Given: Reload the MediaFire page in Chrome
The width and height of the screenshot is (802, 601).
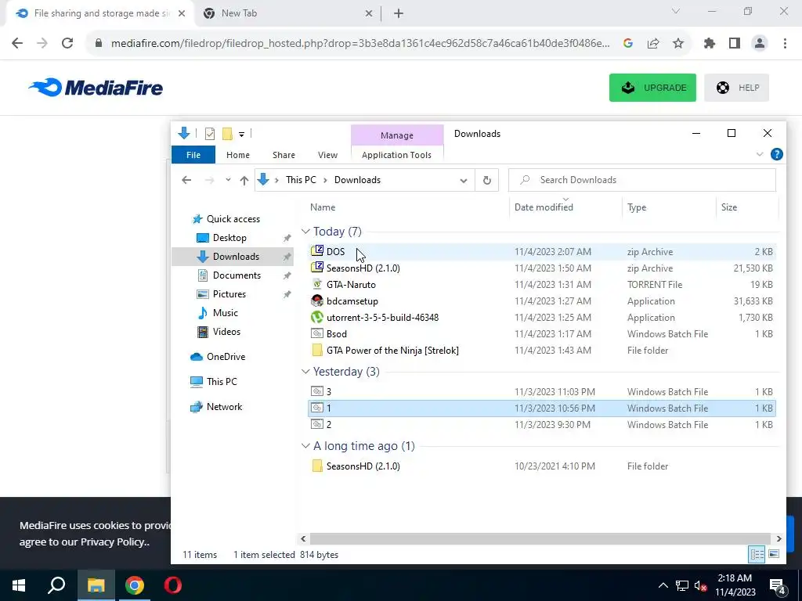Looking at the screenshot, I should (67, 44).
